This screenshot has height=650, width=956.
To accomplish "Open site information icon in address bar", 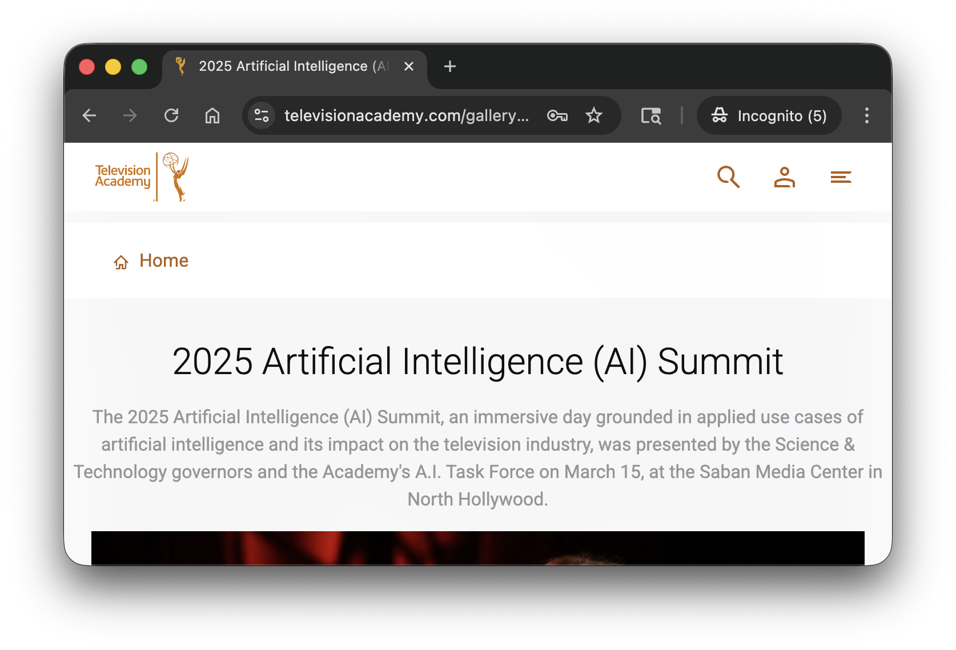I will tap(262, 115).
